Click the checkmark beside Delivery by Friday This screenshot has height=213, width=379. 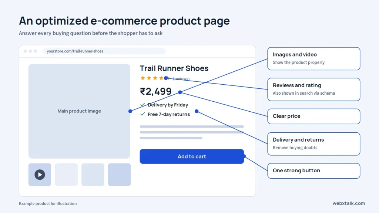142,105
